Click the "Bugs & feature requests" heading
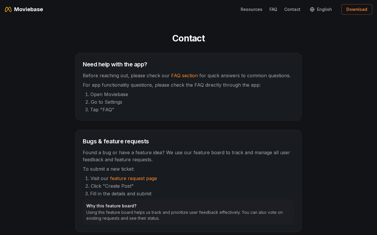The width and height of the screenshot is (377, 235). [116, 141]
